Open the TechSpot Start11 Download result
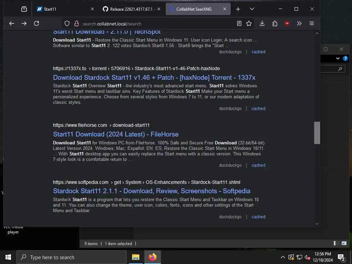 click(x=107, y=32)
